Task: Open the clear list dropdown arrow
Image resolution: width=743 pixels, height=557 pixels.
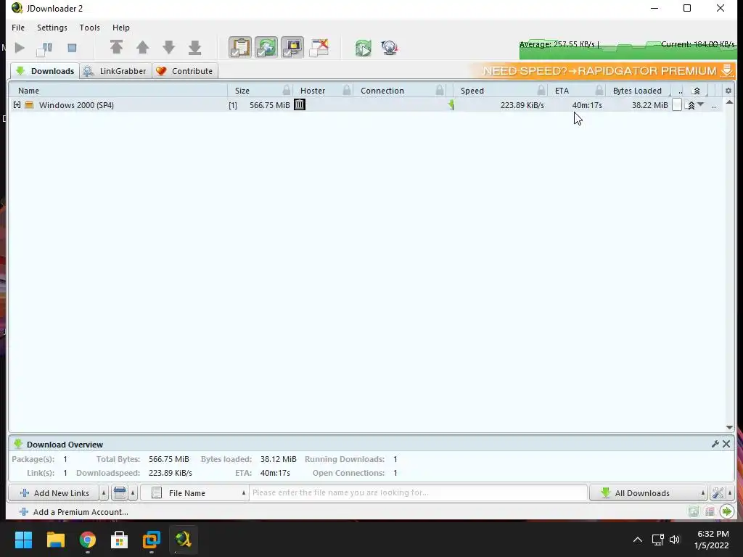Action: (x=134, y=493)
